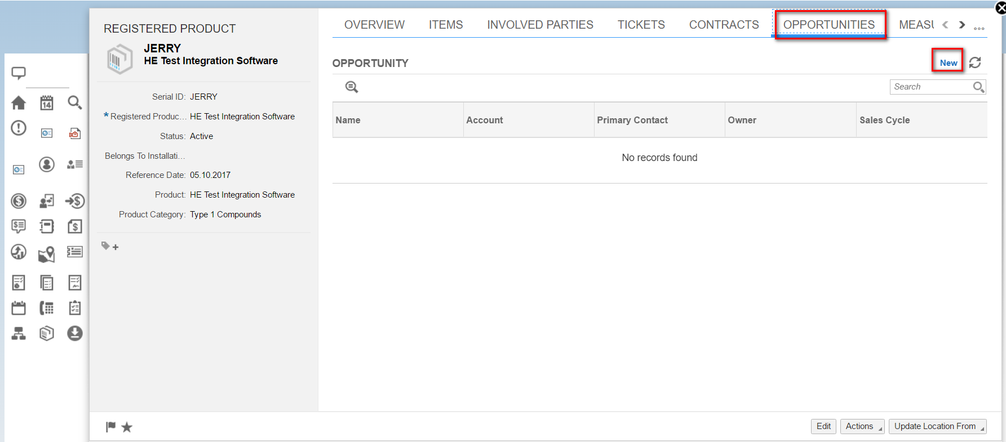Select the Opportunities tab
Image resolution: width=1006 pixels, height=442 pixels.
[828, 25]
